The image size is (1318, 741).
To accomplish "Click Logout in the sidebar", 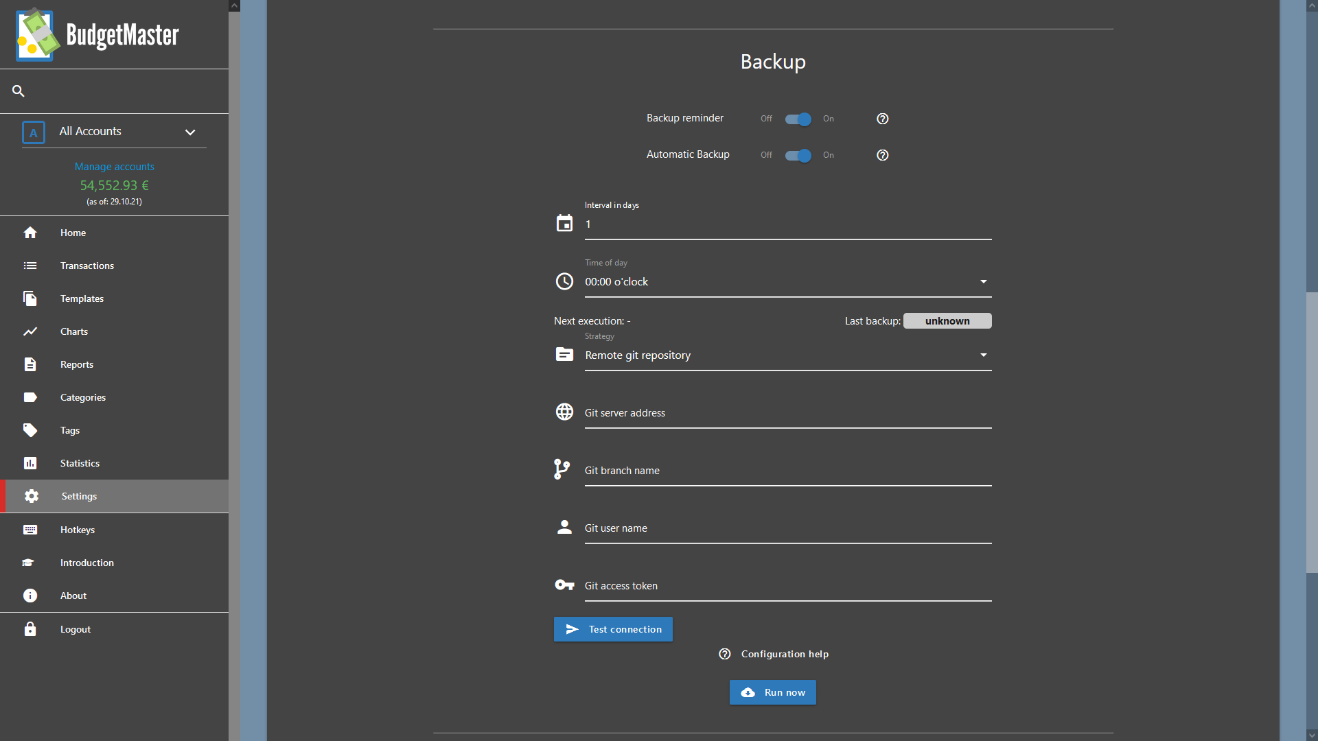I will pyautogui.click(x=114, y=629).
